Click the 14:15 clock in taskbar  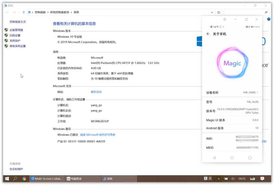click(242, 179)
